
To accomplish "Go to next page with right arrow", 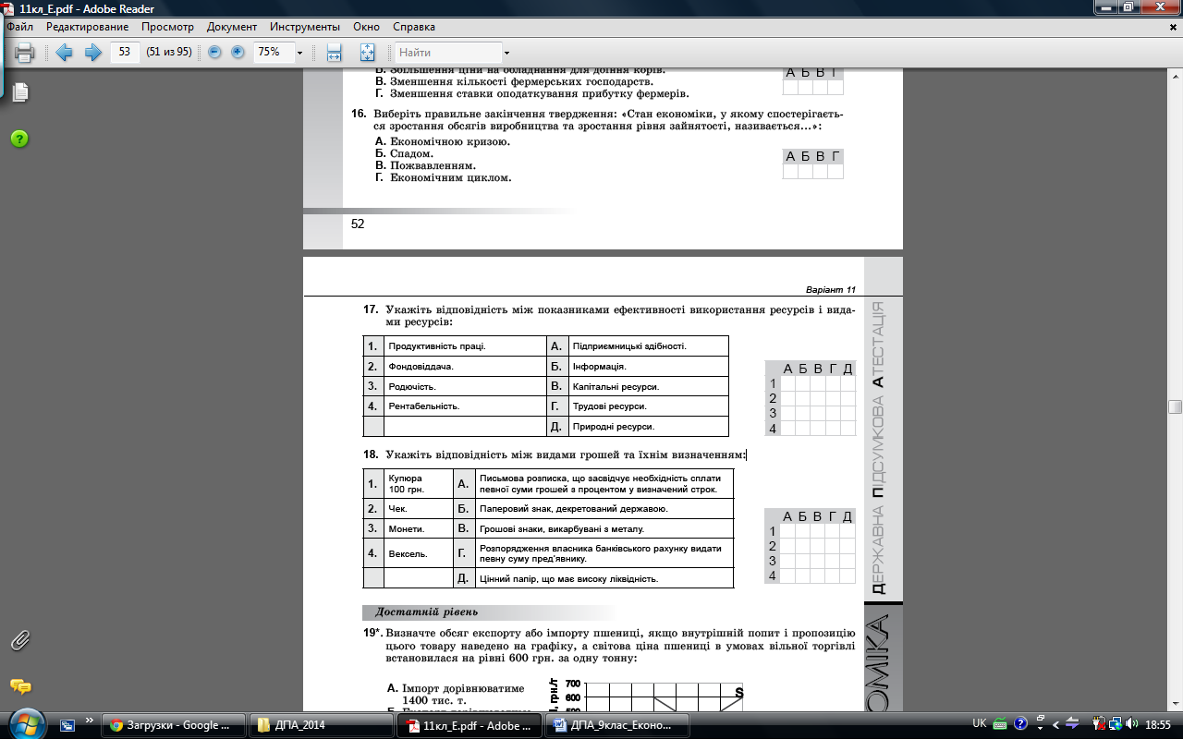I will (x=92, y=53).
